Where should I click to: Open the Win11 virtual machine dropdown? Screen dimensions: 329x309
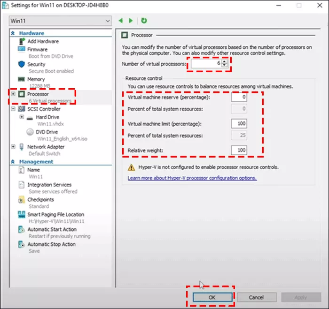pos(61,21)
